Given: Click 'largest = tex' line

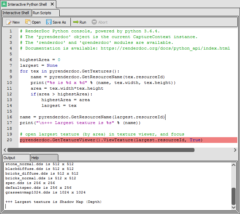Looking at the screenshot, I should (59, 105).
